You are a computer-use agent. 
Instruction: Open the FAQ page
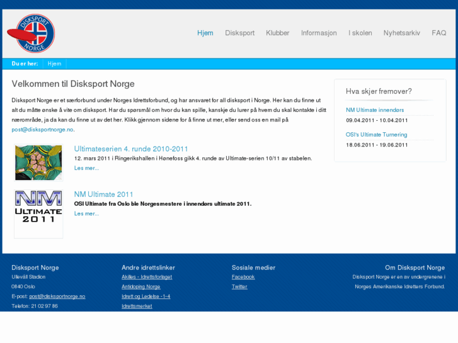click(x=438, y=33)
